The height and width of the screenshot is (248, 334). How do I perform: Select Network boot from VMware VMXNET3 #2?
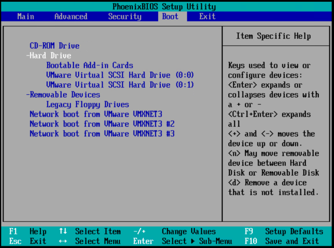pyautogui.click(x=102, y=124)
